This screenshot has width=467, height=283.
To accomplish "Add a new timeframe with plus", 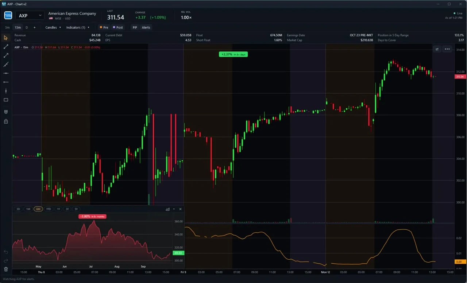I will pyautogui.click(x=35, y=27).
